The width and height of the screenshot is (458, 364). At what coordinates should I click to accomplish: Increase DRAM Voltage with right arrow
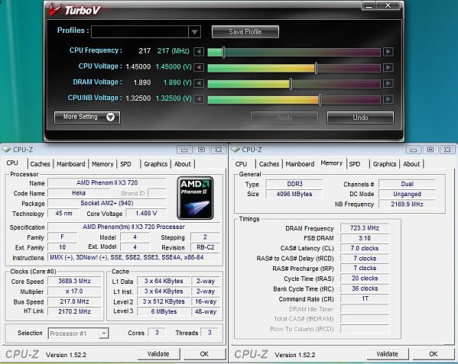pos(388,83)
